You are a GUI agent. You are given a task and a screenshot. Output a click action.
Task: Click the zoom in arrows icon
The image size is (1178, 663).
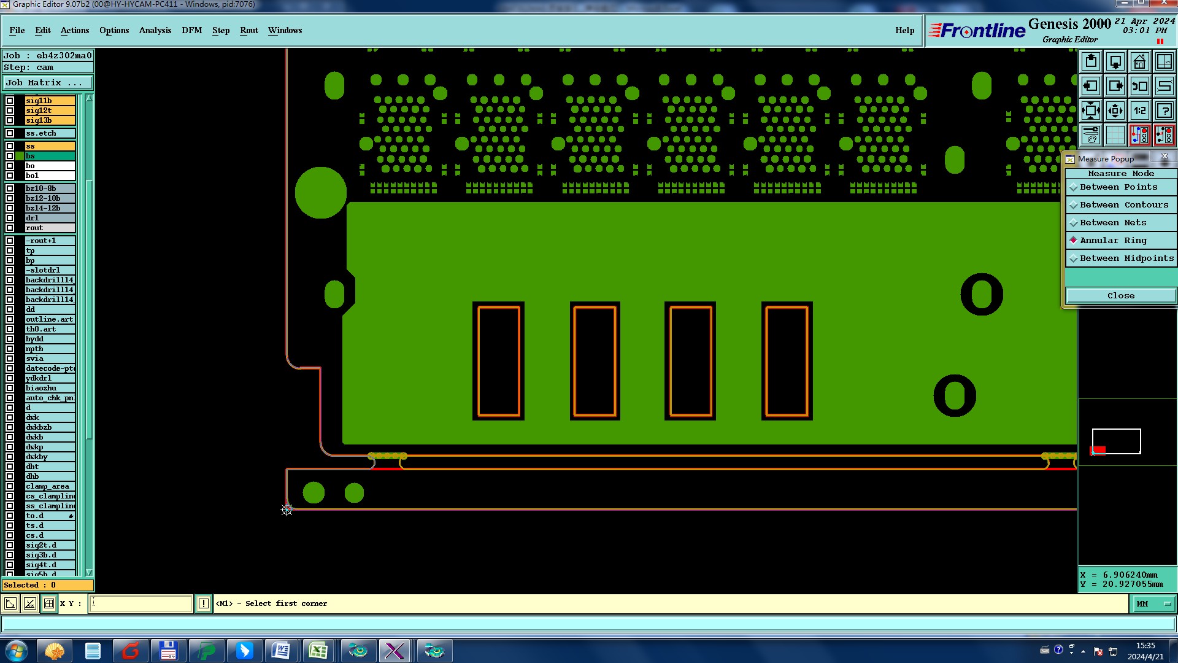coord(1115,111)
